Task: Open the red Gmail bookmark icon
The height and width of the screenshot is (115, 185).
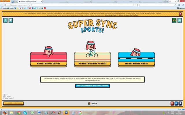Action: 45,8
